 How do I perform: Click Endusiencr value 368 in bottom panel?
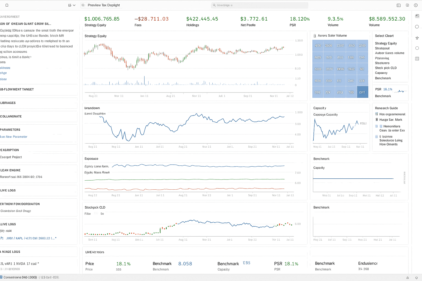click(x=363, y=269)
